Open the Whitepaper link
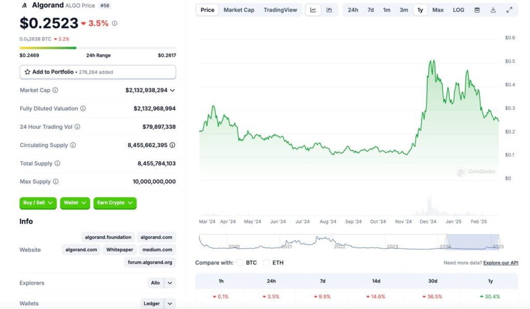 point(120,250)
